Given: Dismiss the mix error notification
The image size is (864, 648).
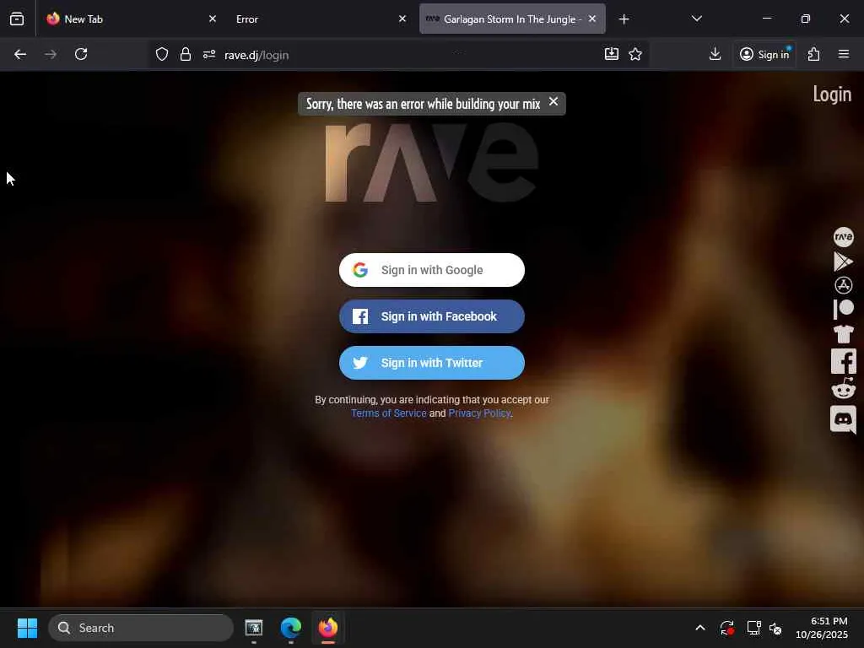Looking at the screenshot, I should pos(553,102).
